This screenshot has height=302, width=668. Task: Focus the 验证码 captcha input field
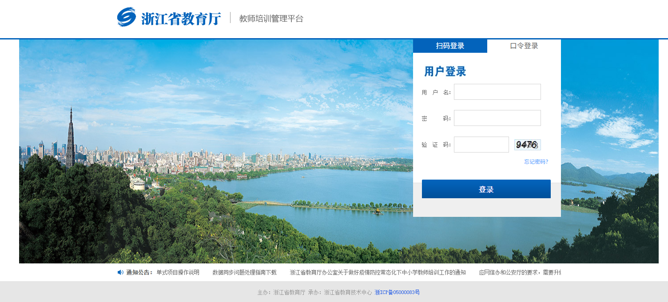point(481,145)
